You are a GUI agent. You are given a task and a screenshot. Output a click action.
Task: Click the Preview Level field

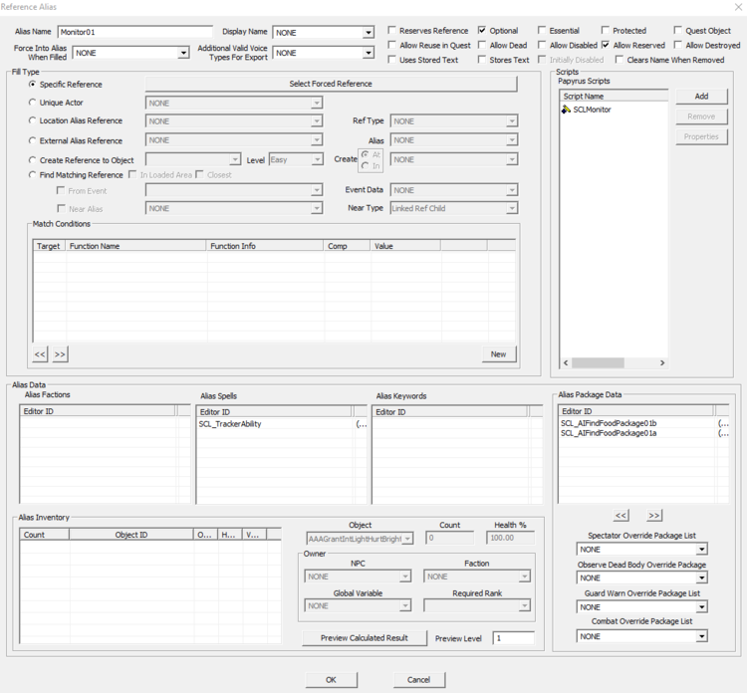pyautogui.click(x=514, y=638)
